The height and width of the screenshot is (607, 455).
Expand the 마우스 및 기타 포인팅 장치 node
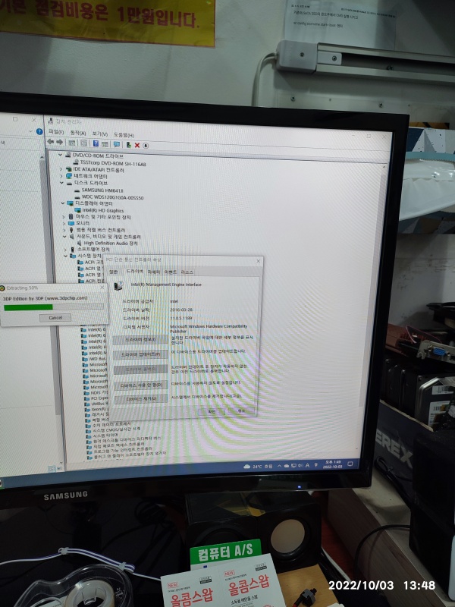coord(64,217)
